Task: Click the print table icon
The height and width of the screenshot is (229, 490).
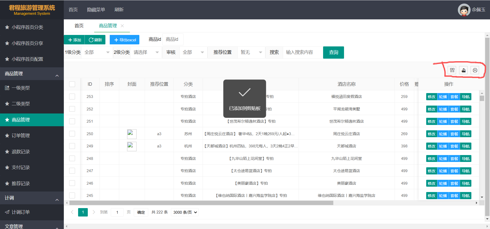Action: pos(475,70)
